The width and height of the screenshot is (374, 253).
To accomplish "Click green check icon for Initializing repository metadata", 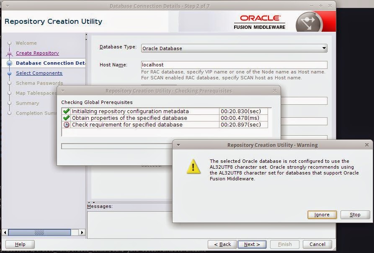I will 66,111.
